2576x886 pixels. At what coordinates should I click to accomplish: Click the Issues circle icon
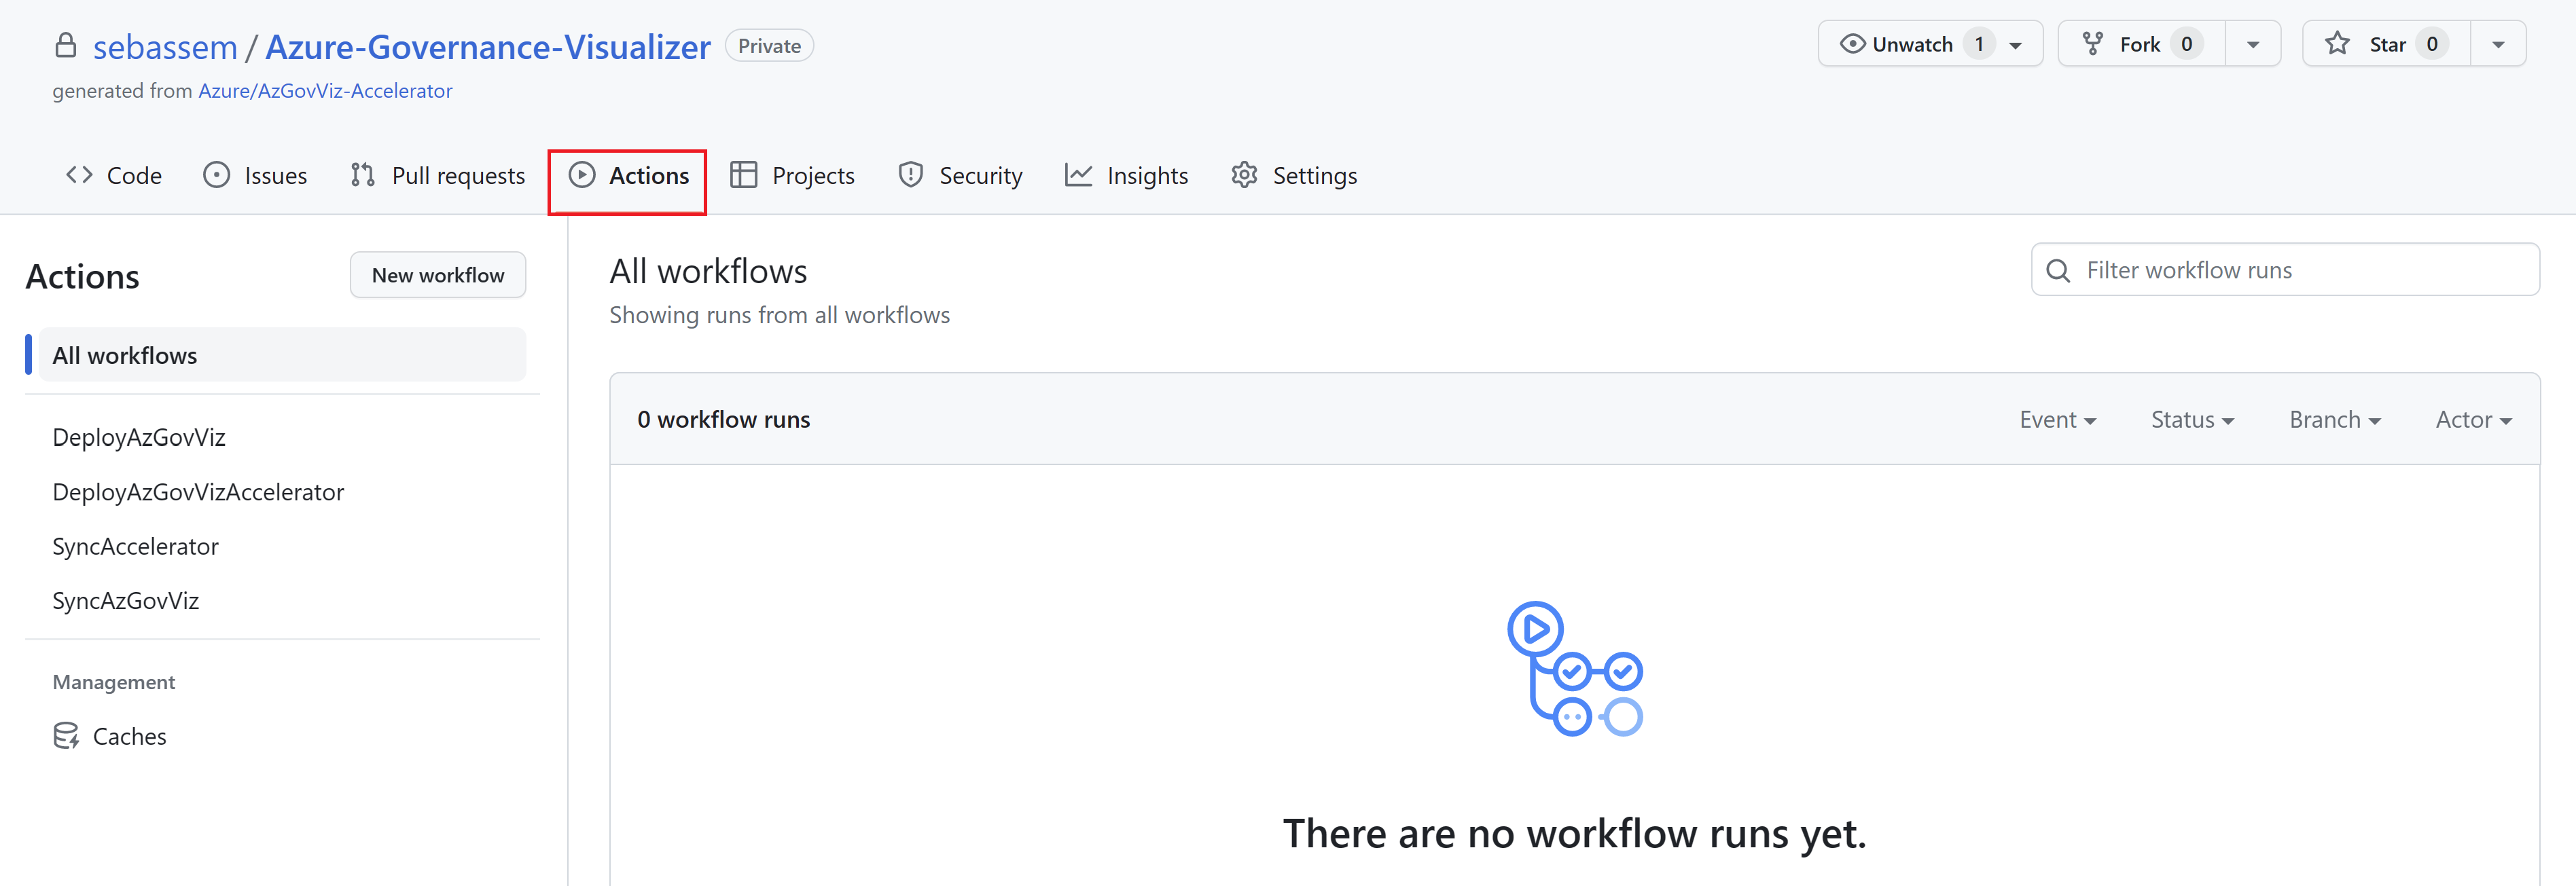point(216,176)
